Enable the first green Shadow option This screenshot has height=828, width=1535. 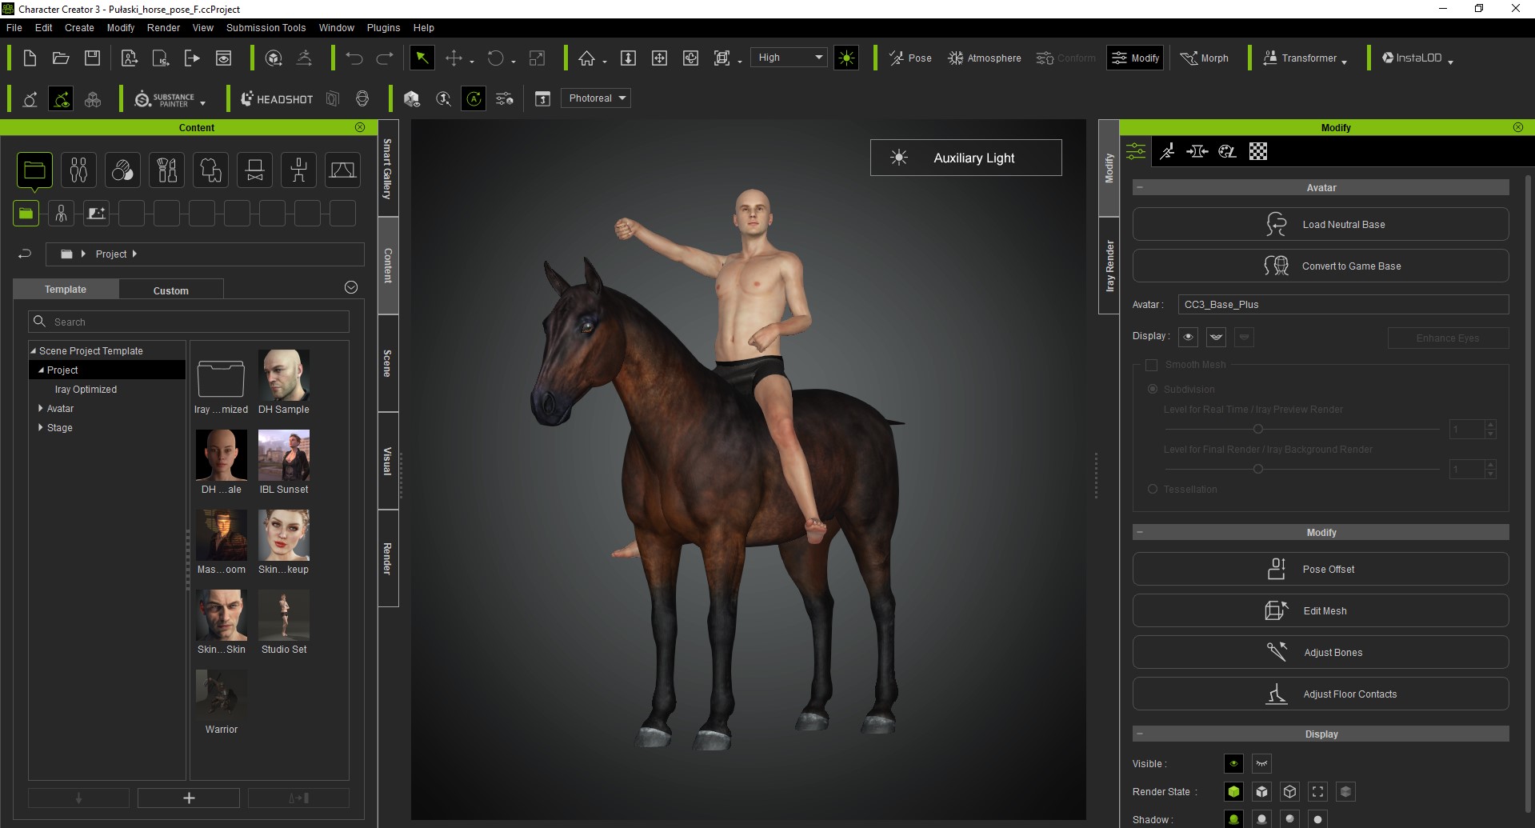pos(1233,819)
